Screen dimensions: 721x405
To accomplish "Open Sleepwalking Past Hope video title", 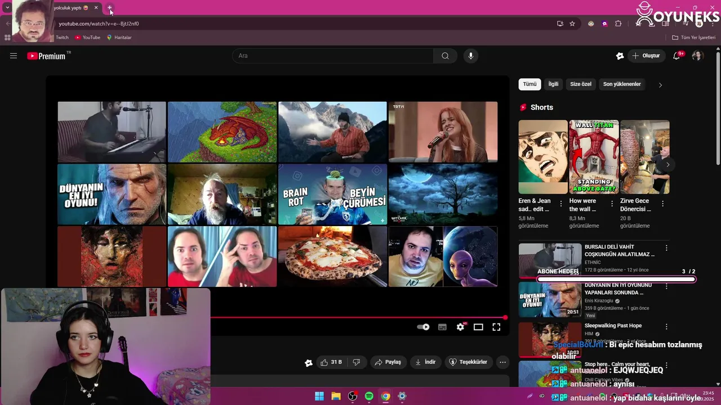I will [613, 326].
